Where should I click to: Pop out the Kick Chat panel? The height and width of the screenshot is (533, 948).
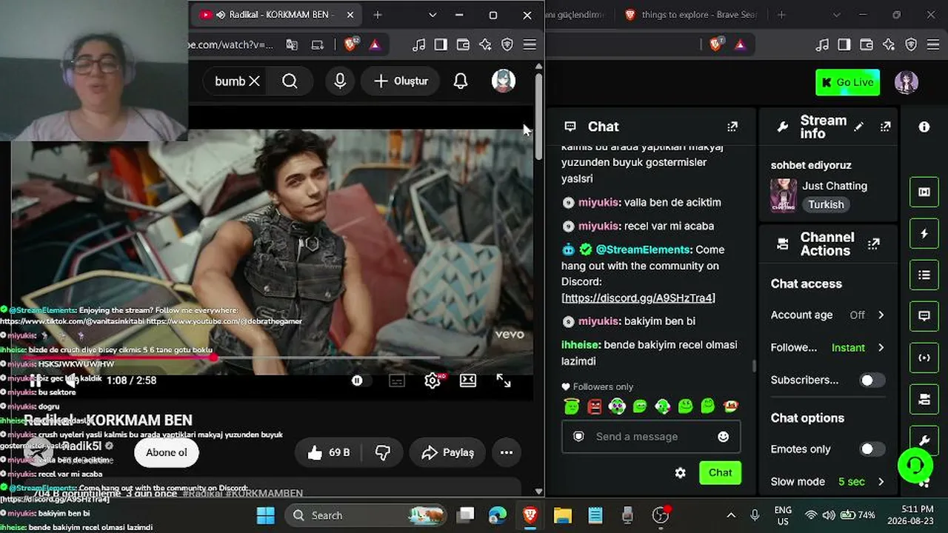tap(732, 127)
